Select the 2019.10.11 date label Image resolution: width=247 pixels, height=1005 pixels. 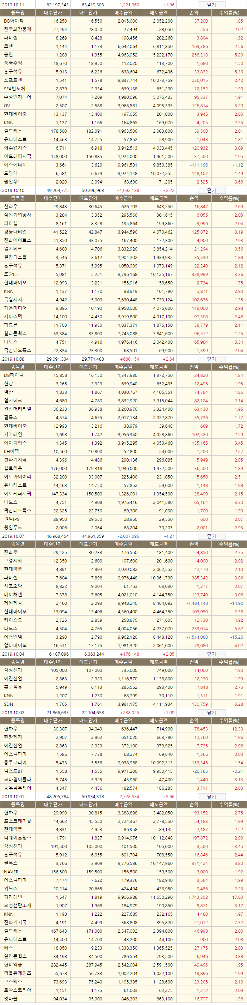point(13,5)
